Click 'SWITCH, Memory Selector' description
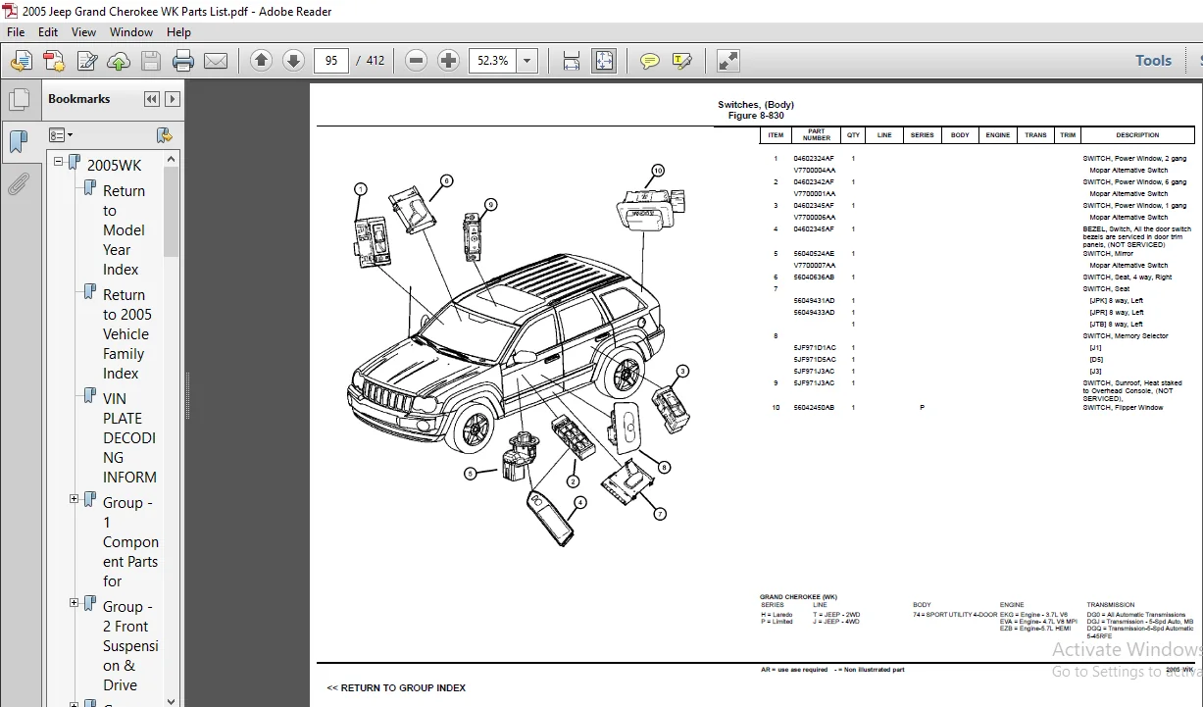Screen dimensions: 1203x707 [x=1126, y=335]
